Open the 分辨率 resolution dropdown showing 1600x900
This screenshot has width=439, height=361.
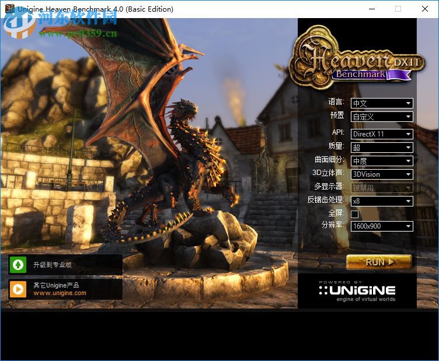click(x=382, y=226)
